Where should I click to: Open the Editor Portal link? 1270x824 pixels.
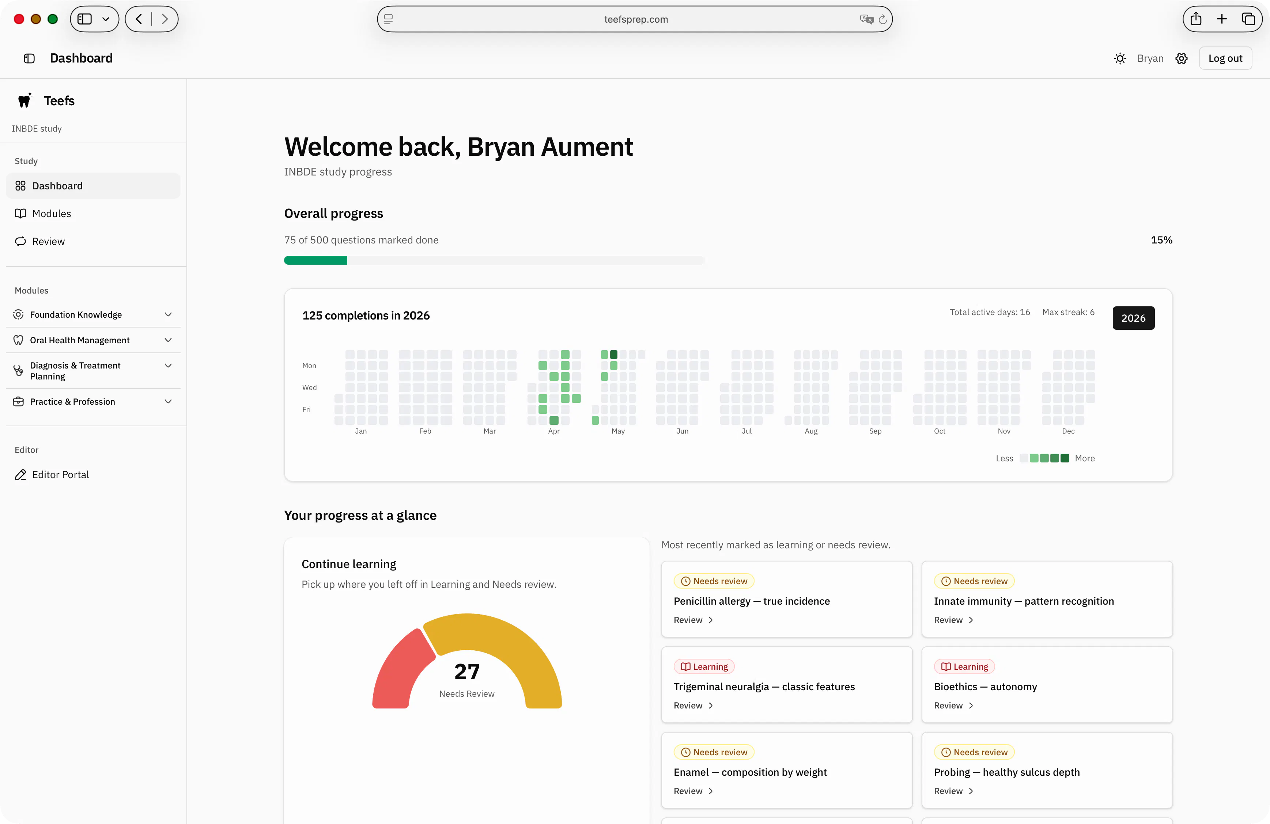click(x=93, y=475)
